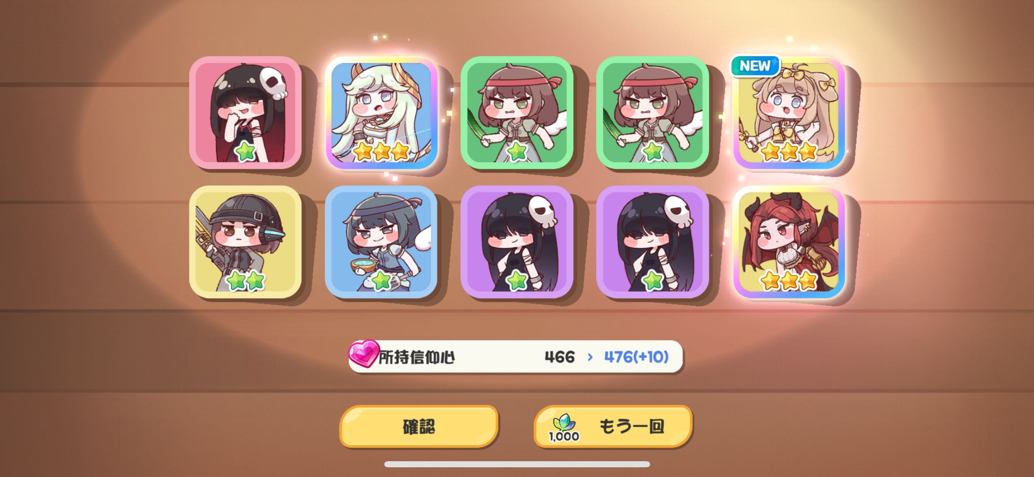The width and height of the screenshot is (1034, 477).
Task: Tap the second green card beside the NEW card
Action: (x=653, y=112)
